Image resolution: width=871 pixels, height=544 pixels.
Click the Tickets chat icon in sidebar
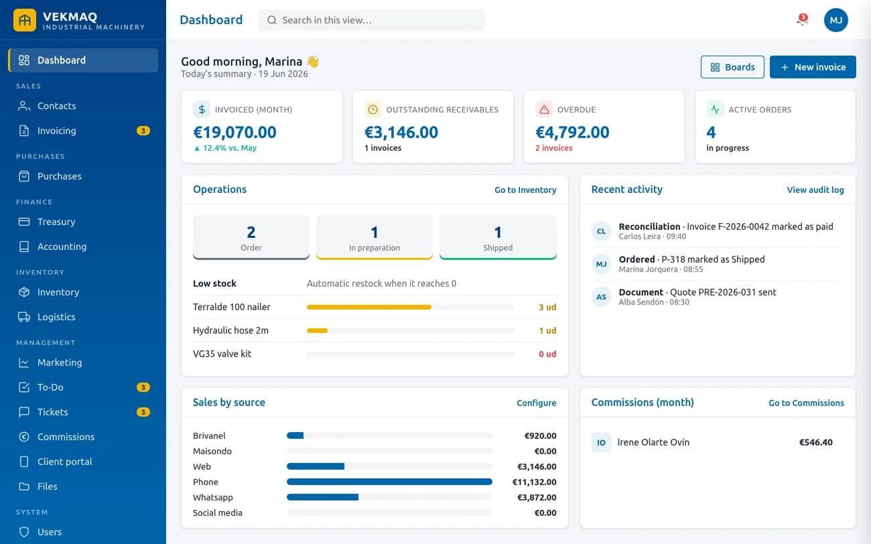click(24, 412)
